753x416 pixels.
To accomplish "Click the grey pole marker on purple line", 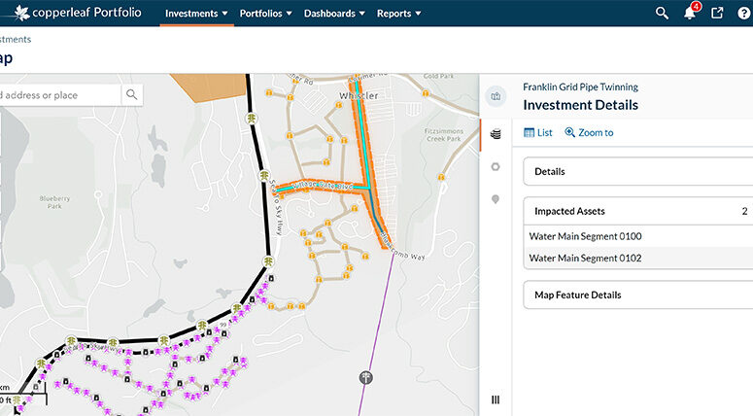I will pos(366,377).
